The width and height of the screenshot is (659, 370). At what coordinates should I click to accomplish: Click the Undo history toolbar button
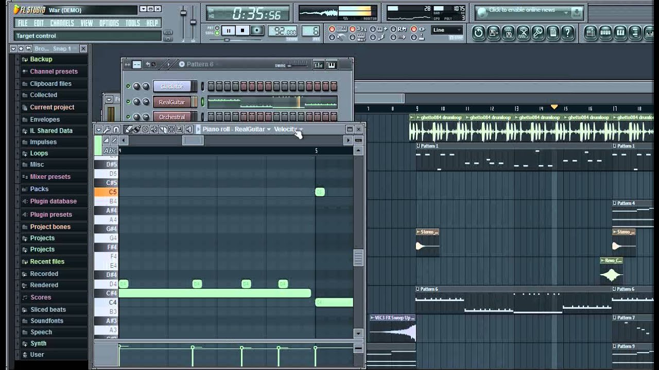tap(478, 33)
